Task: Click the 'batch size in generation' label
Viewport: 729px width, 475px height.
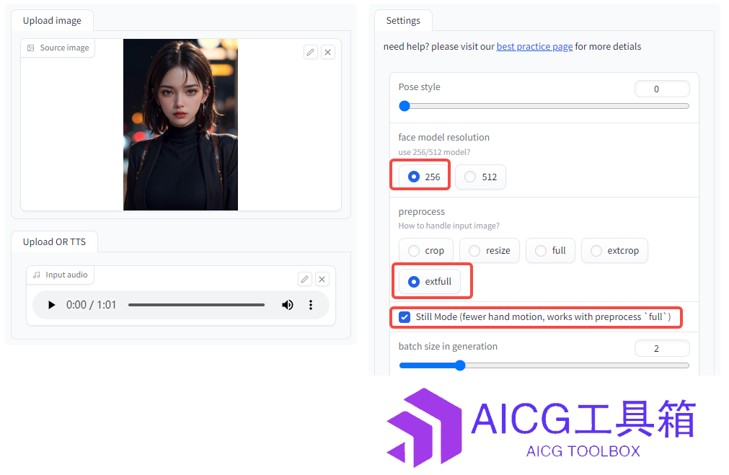Action: (448, 346)
